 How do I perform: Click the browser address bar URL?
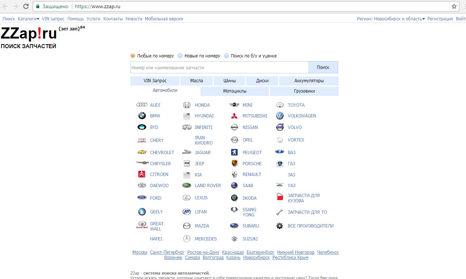point(97,6)
